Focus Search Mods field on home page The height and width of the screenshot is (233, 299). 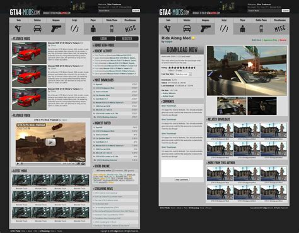pos(115,11)
